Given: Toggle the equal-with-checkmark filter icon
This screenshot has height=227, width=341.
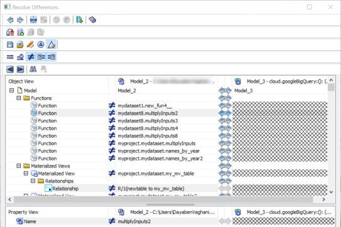Looking at the screenshot, I should tap(20, 57).
